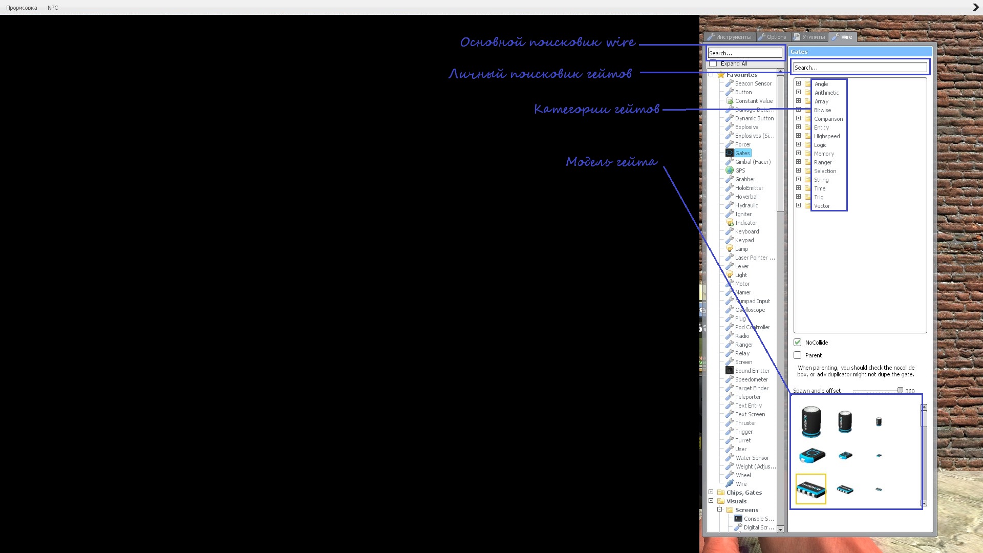
Task: Select the large cylinder gate model
Action: click(x=811, y=421)
